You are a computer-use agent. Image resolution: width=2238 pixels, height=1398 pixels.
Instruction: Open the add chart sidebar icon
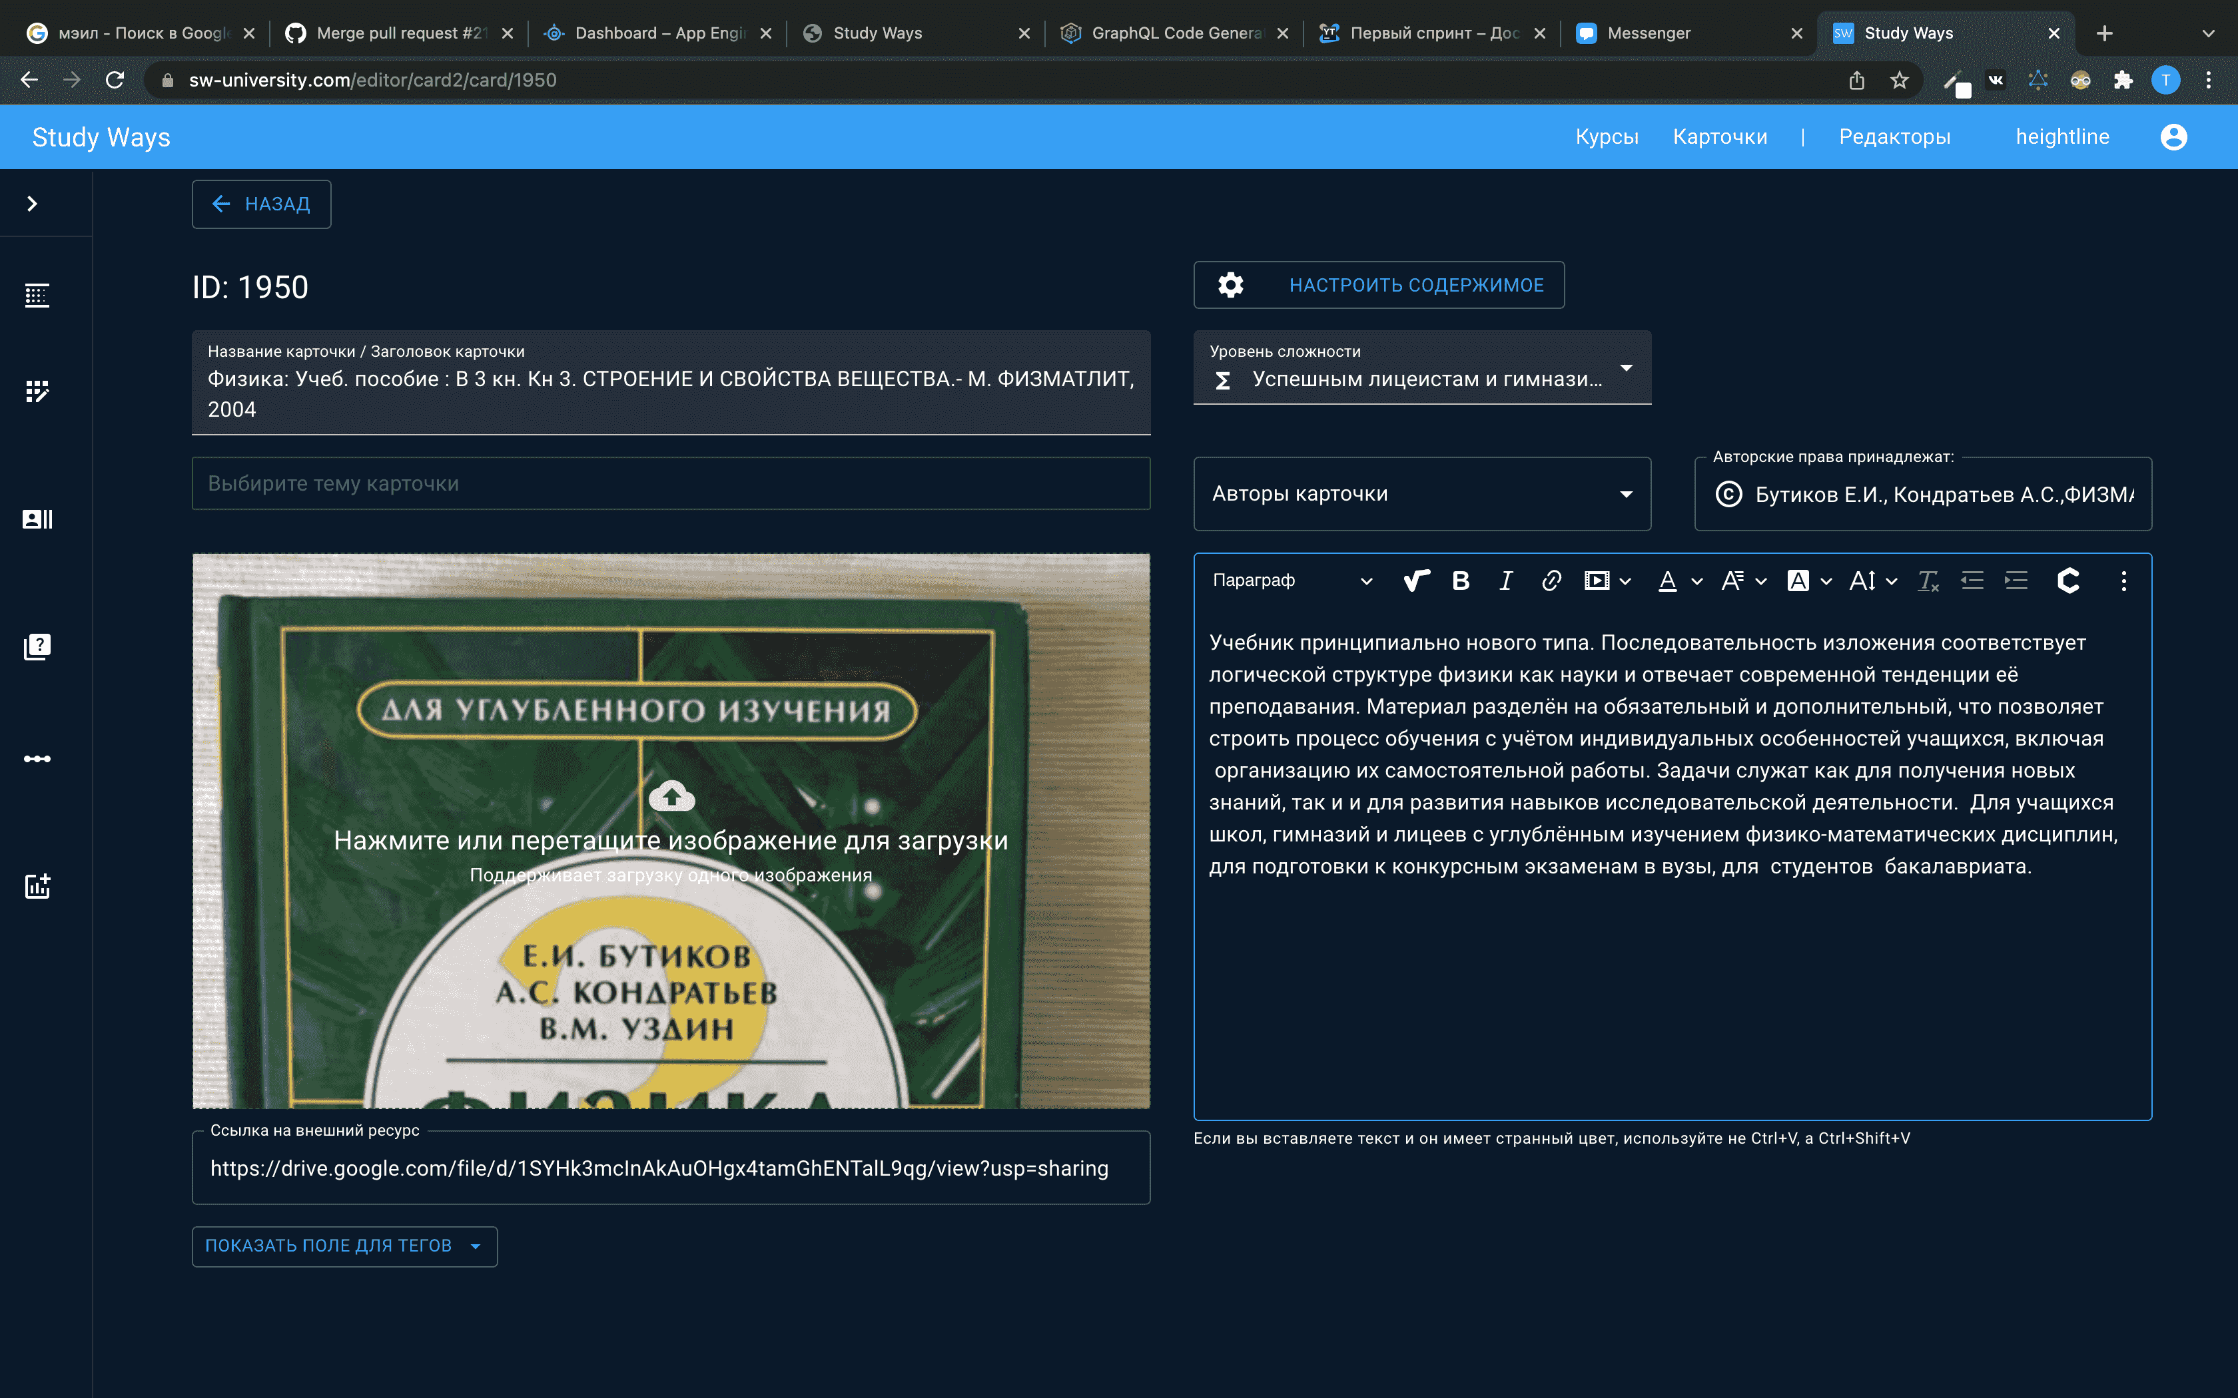(37, 886)
